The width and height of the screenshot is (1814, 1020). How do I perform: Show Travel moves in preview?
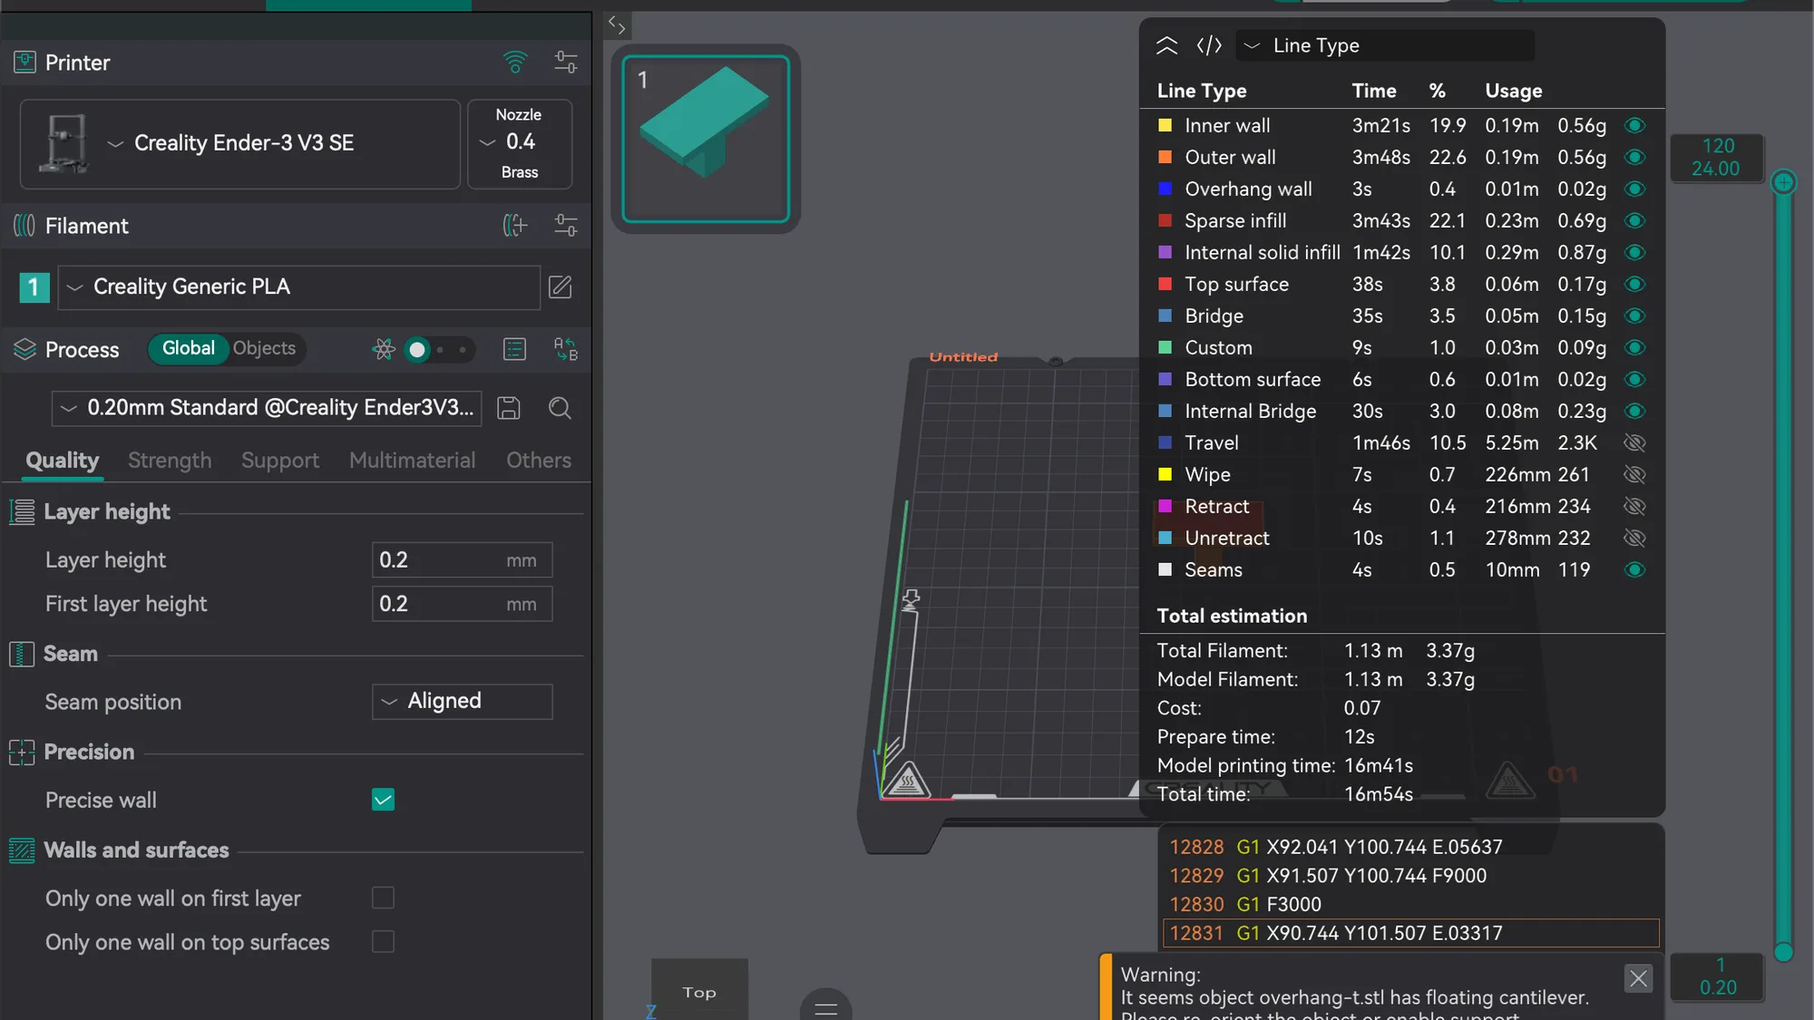(1634, 442)
